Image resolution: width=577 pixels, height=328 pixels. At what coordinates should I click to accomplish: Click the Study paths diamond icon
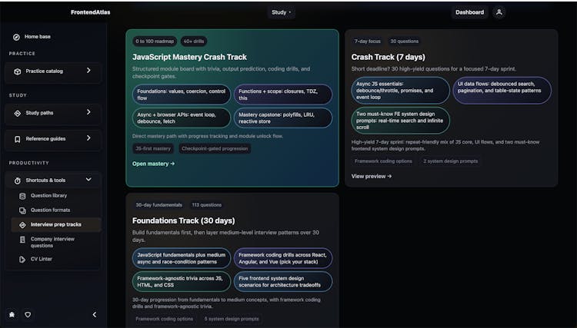(17, 113)
